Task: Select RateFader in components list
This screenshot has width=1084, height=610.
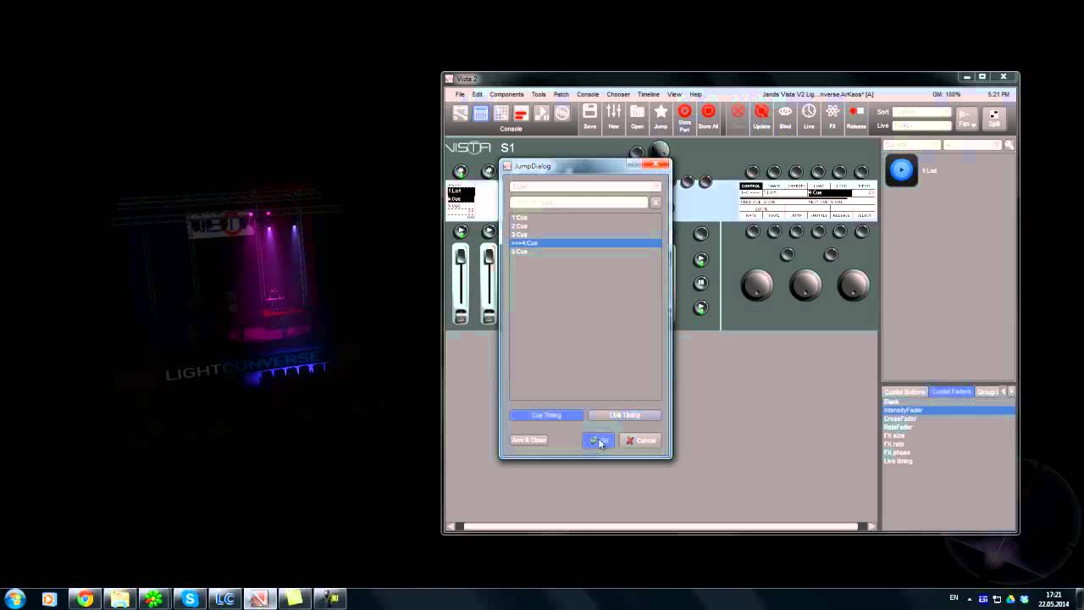Action: click(948, 427)
